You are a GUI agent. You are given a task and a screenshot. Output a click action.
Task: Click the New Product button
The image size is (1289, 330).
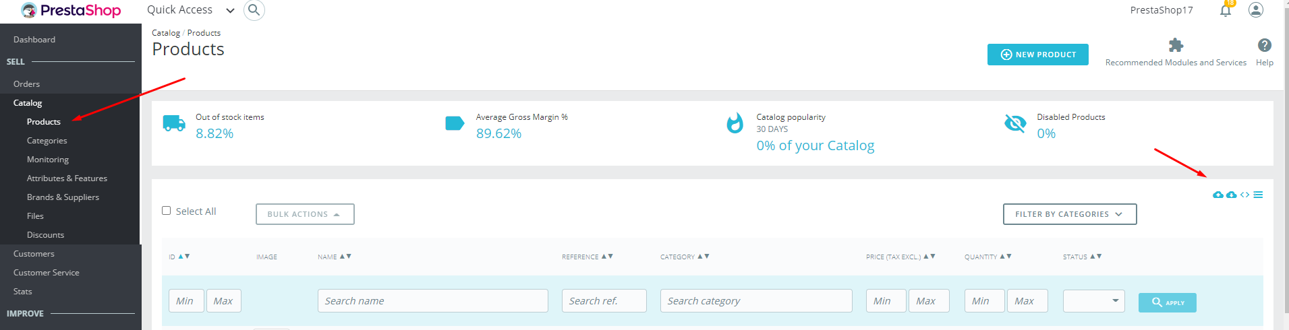pyautogui.click(x=1038, y=55)
